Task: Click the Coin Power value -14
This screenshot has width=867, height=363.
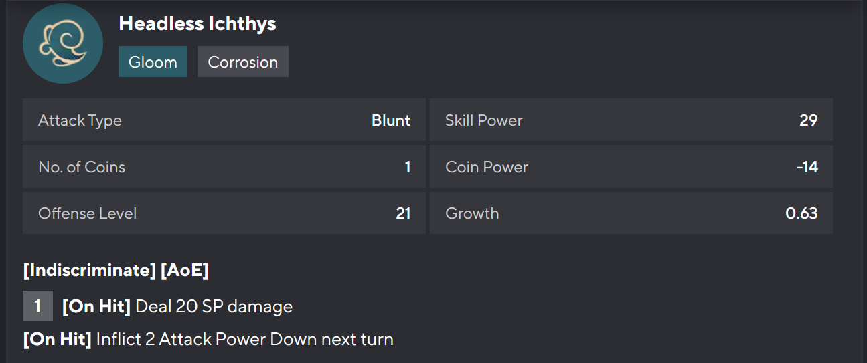Action: click(807, 166)
